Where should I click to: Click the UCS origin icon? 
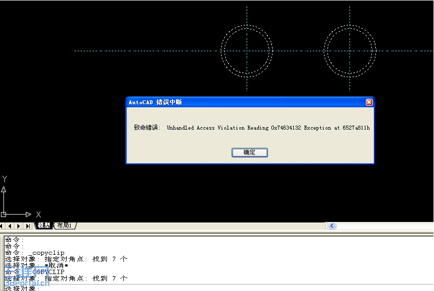point(3,214)
